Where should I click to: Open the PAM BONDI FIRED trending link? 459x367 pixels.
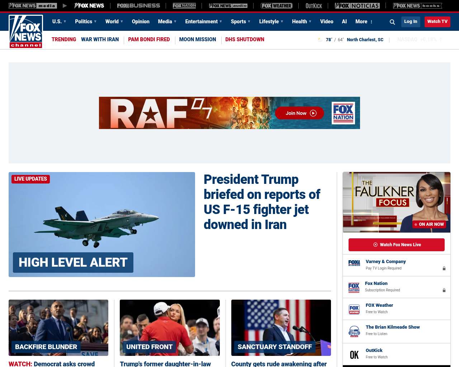click(x=149, y=39)
